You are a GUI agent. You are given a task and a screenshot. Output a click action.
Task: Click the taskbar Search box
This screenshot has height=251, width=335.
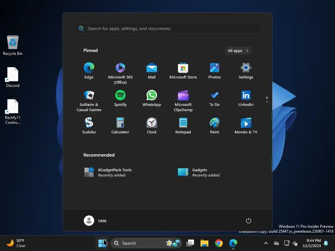pos(146,243)
